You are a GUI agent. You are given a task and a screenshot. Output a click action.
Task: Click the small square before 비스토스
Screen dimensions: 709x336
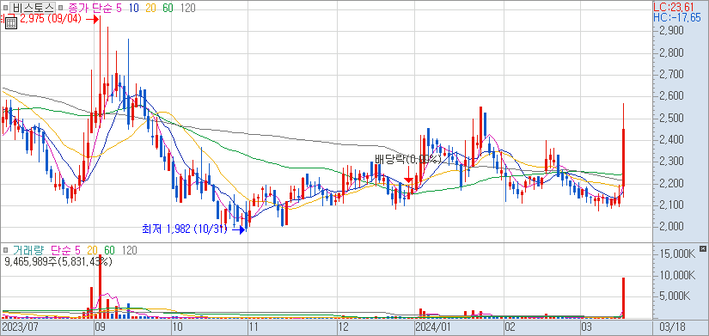click(x=5, y=8)
